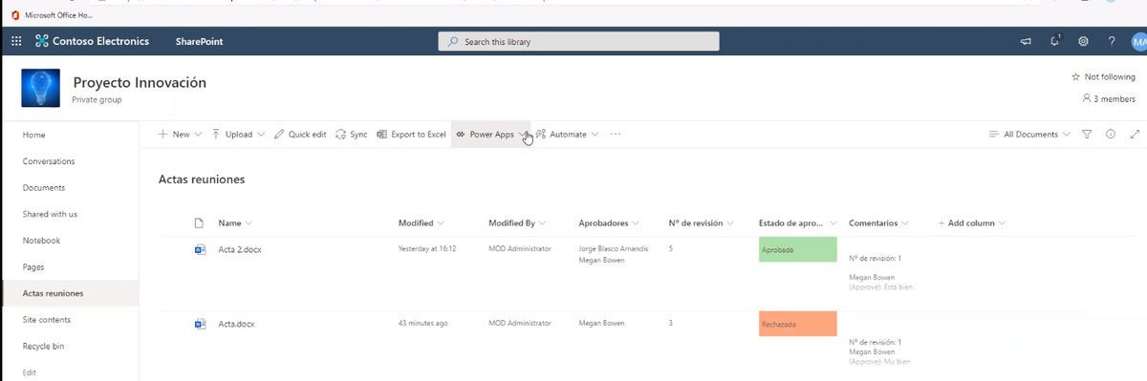Open the Aprobadores column menu

(609, 222)
